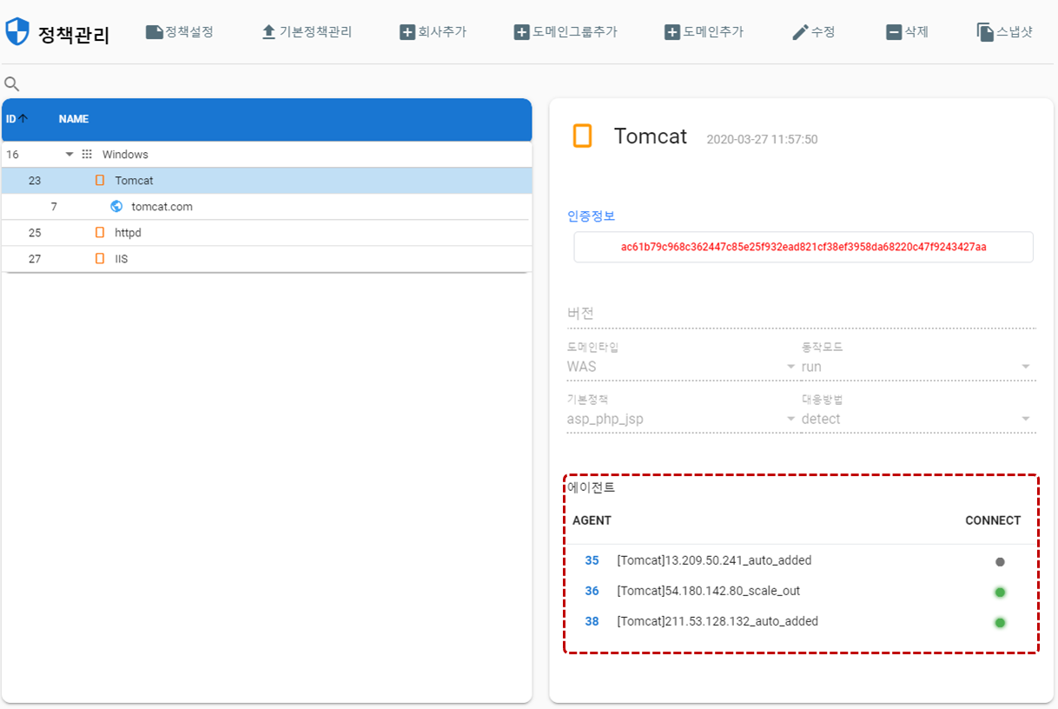
Task: Sort by the NAME column header
Action: (x=74, y=119)
